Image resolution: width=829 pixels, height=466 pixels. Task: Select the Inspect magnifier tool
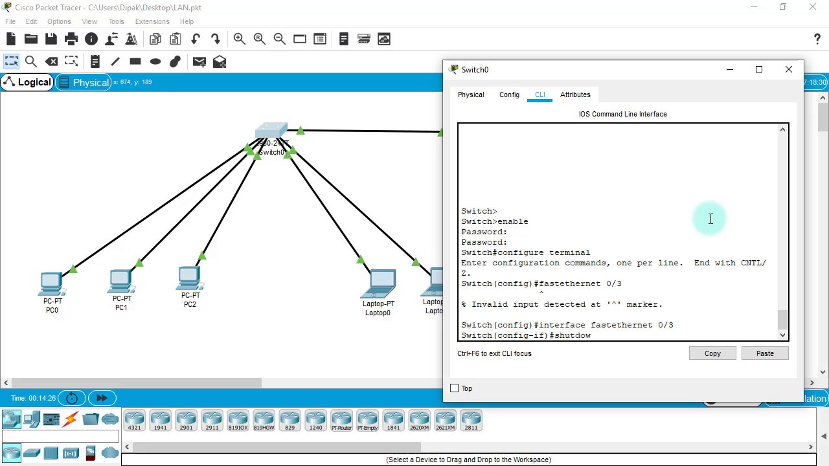tap(30, 61)
